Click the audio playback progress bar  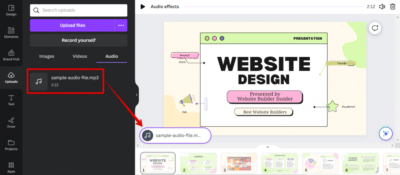(x=273, y=7)
